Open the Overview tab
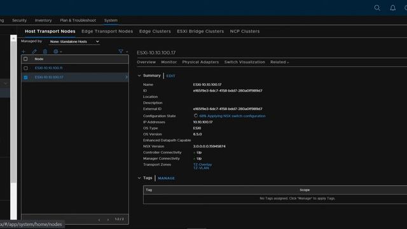407x229 pixels. [146, 62]
